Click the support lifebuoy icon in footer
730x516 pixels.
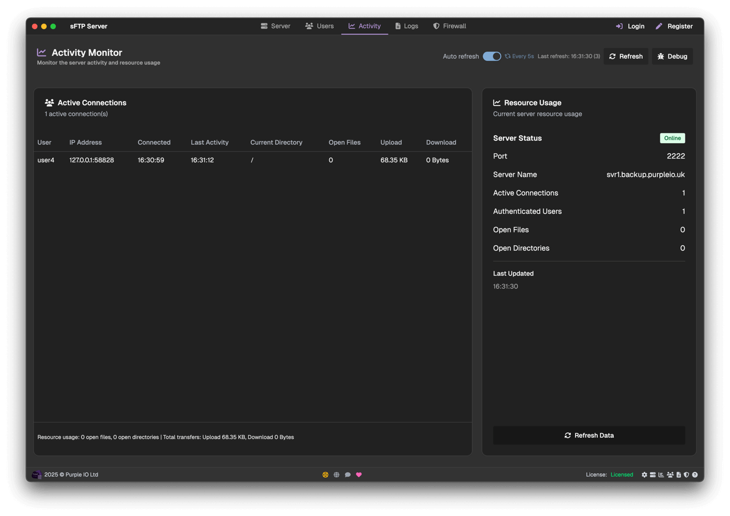(x=325, y=474)
